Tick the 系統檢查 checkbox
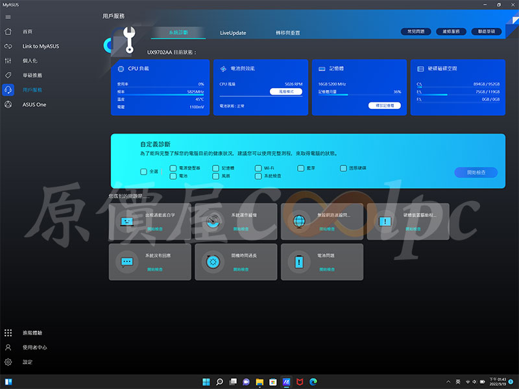Viewport: 519px width, 389px height. (x=258, y=176)
